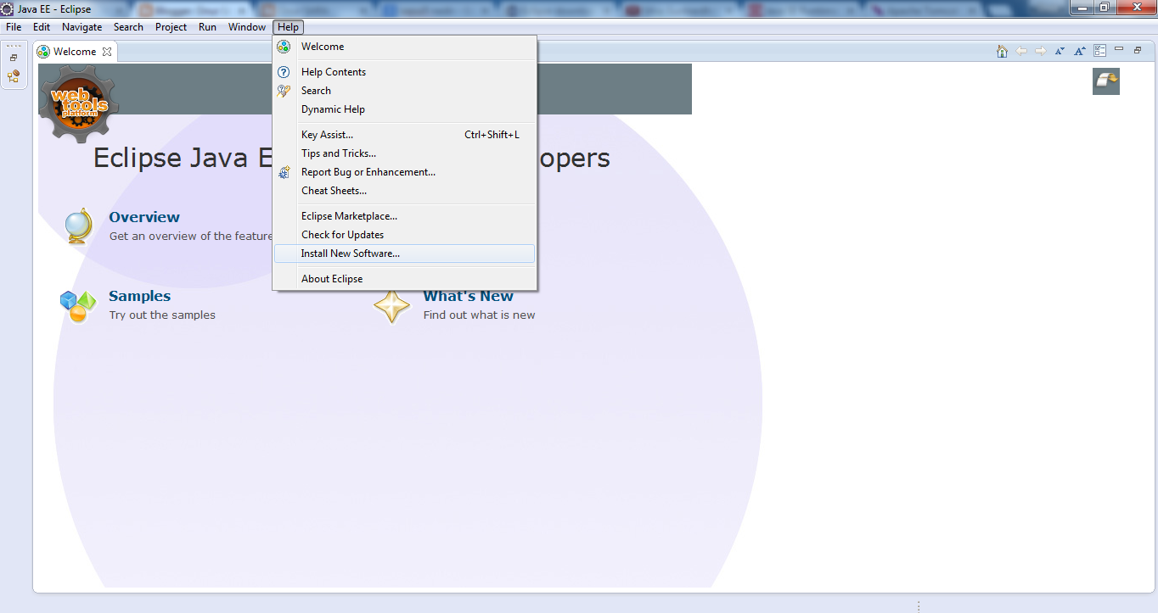Open the File menu
Screen dimensions: 1158x613
tap(14, 27)
